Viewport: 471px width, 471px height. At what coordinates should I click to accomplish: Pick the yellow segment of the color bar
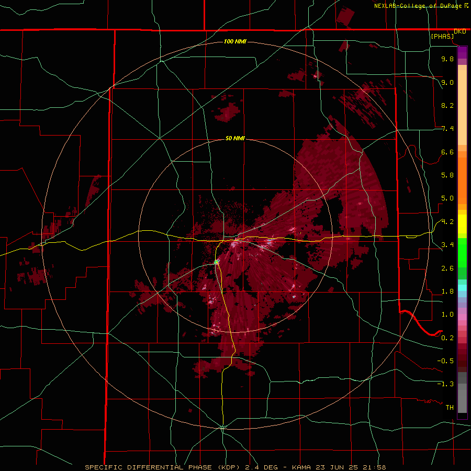(x=462, y=224)
